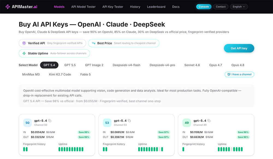The image size is (273, 159).
Task: Copy the gpt-5.4 name on Channel 49
Action: pyautogui.click(x=209, y=121)
